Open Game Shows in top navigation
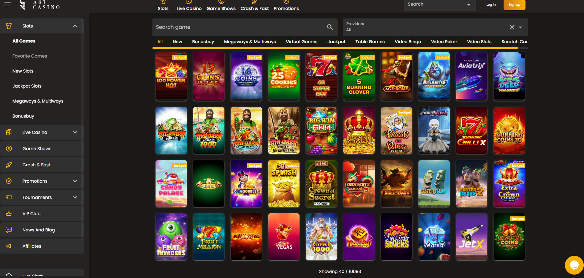Screen dimensions: 584x278 click(x=221, y=6)
